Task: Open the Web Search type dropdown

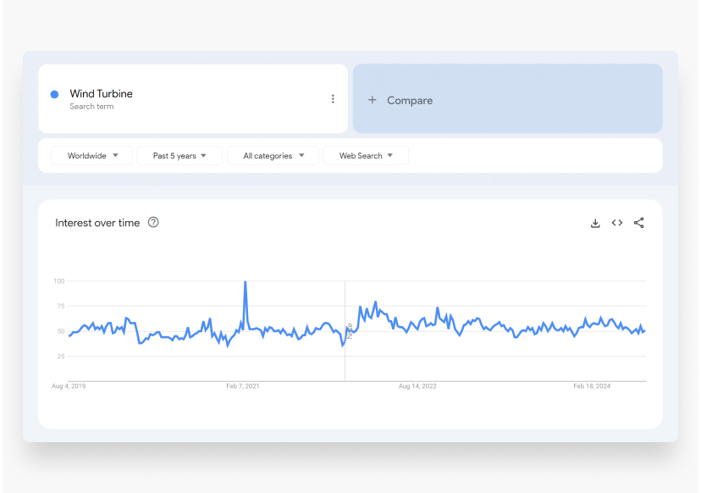Action: pyautogui.click(x=366, y=156)
